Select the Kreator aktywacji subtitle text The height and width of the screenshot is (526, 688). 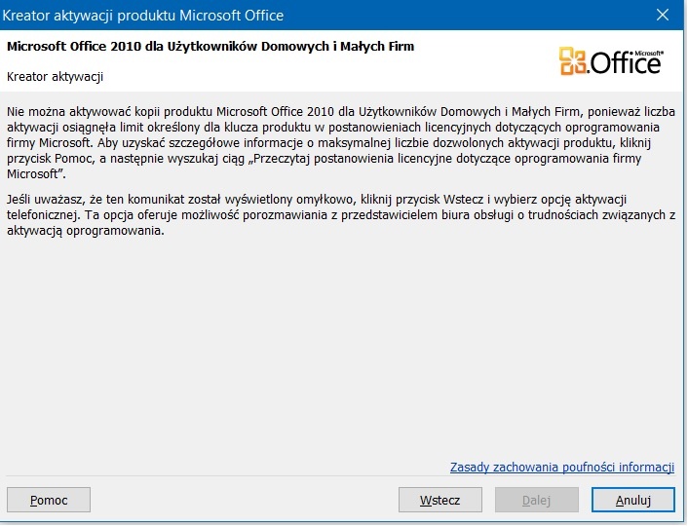pos(55,77)
